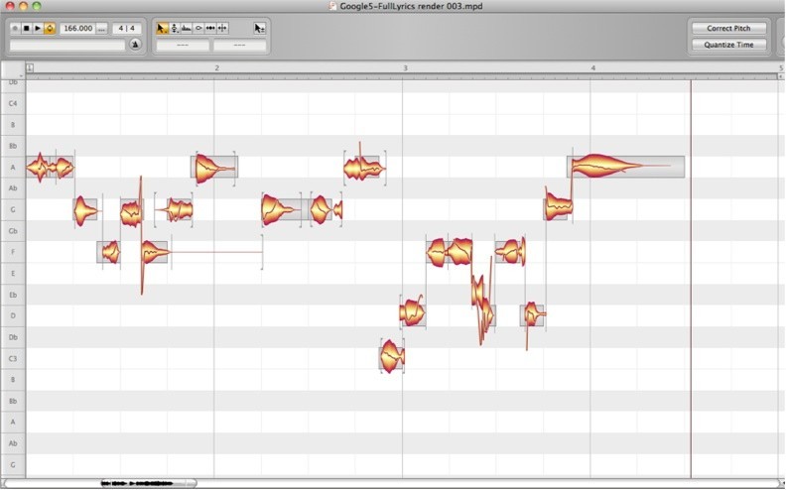The height and width of the screenshot is (490, 786).
Task: Select the pitch tool
Action: (175, 29)
